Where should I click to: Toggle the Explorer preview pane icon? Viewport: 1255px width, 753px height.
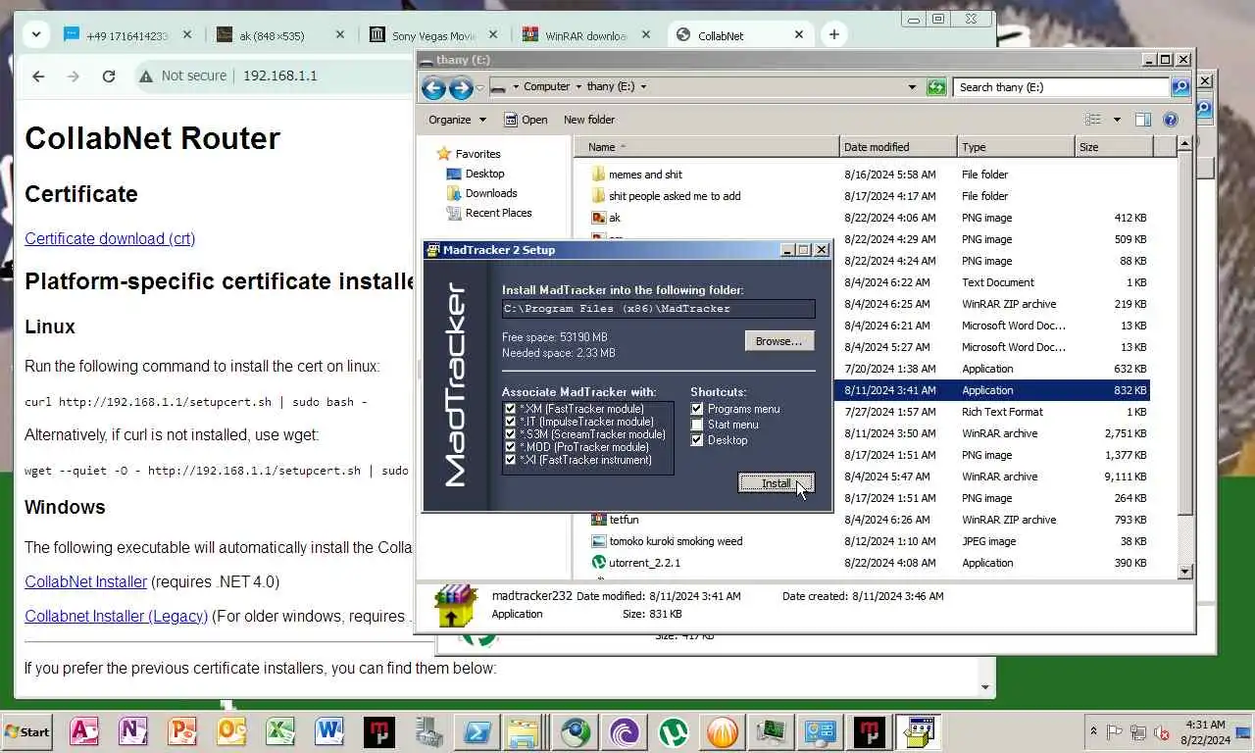click(1143, 120)
